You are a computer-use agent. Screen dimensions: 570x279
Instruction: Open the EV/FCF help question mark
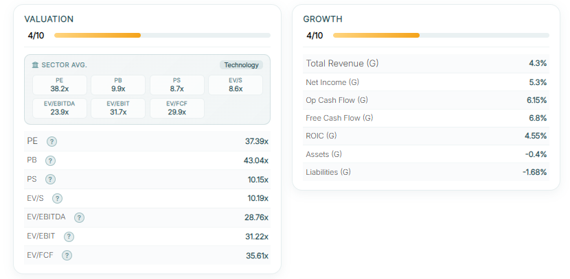[67, 256]
